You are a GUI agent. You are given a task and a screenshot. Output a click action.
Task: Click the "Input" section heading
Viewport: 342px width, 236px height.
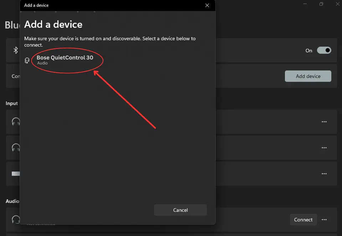(x=12, y=104)
